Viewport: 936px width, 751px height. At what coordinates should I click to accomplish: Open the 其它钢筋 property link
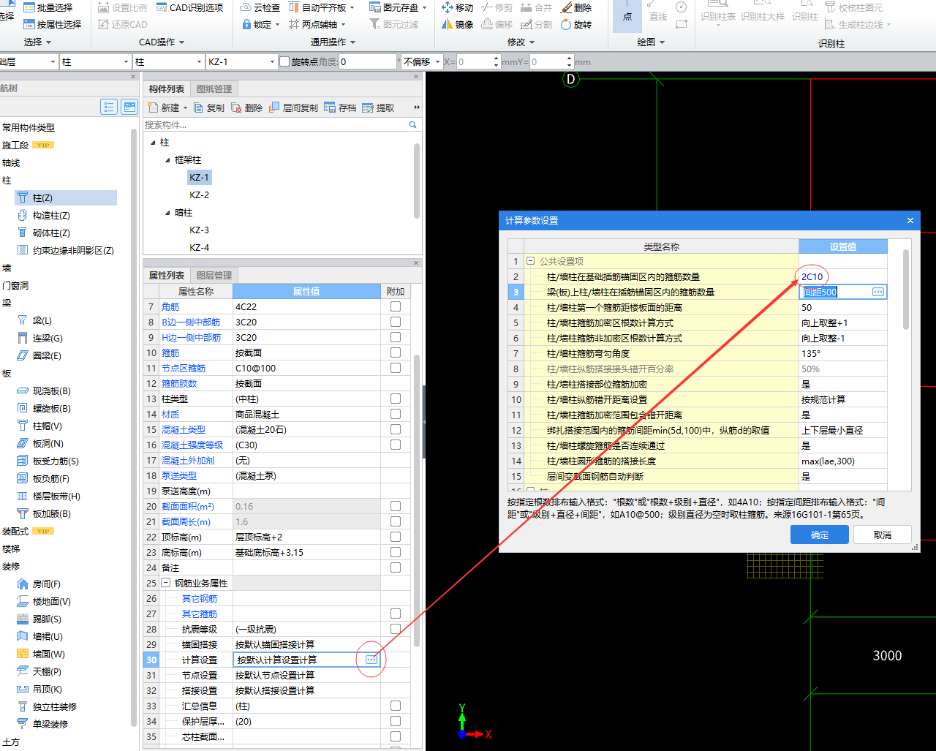(200, 598)
